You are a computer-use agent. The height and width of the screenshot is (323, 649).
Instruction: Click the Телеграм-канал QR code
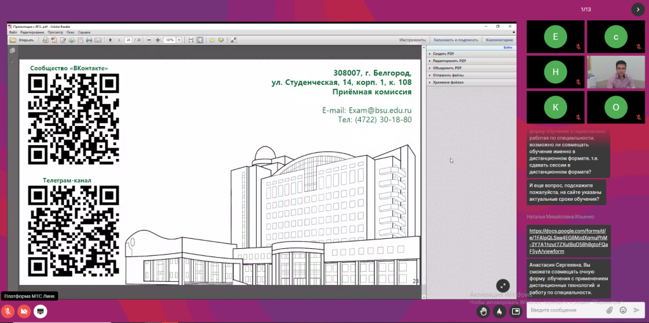coord(74,231)
